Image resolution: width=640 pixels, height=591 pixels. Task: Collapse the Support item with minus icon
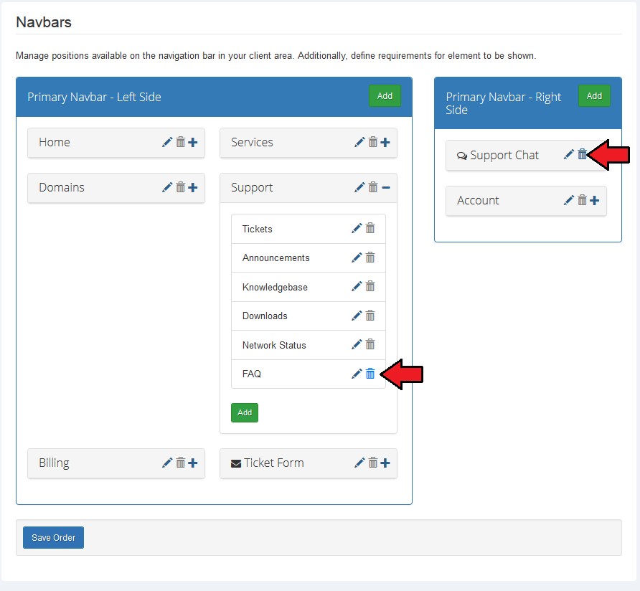386,188
